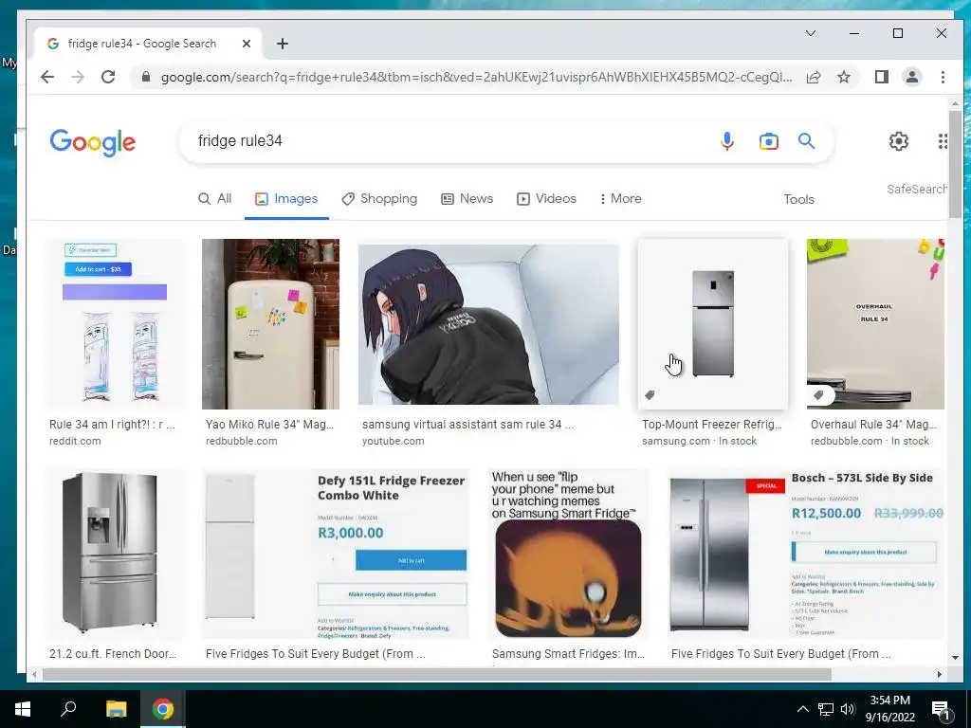
Task: Click the vertical scrollbar thumb
Action: (x=954, y=164)
